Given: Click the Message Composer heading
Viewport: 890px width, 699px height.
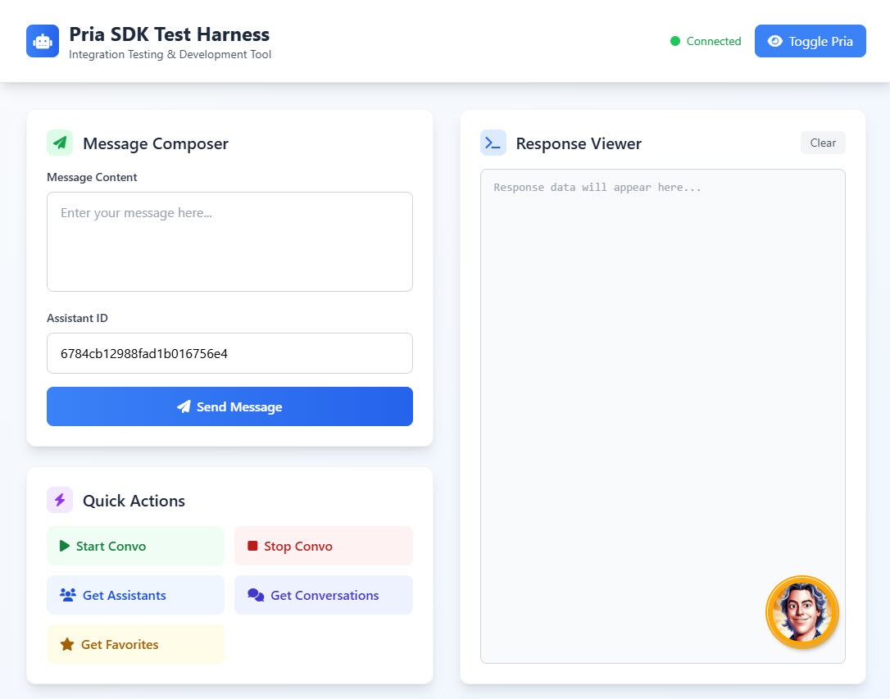Looking at the screenshot, I should (156, 143).
